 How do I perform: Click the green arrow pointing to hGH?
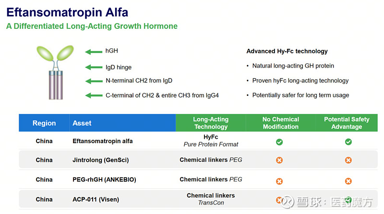point(93,52)
